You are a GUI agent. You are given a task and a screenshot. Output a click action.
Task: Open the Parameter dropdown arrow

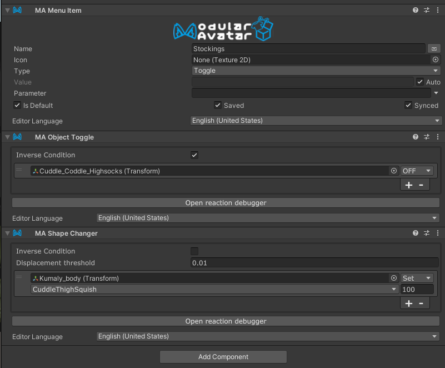[436, 93]
